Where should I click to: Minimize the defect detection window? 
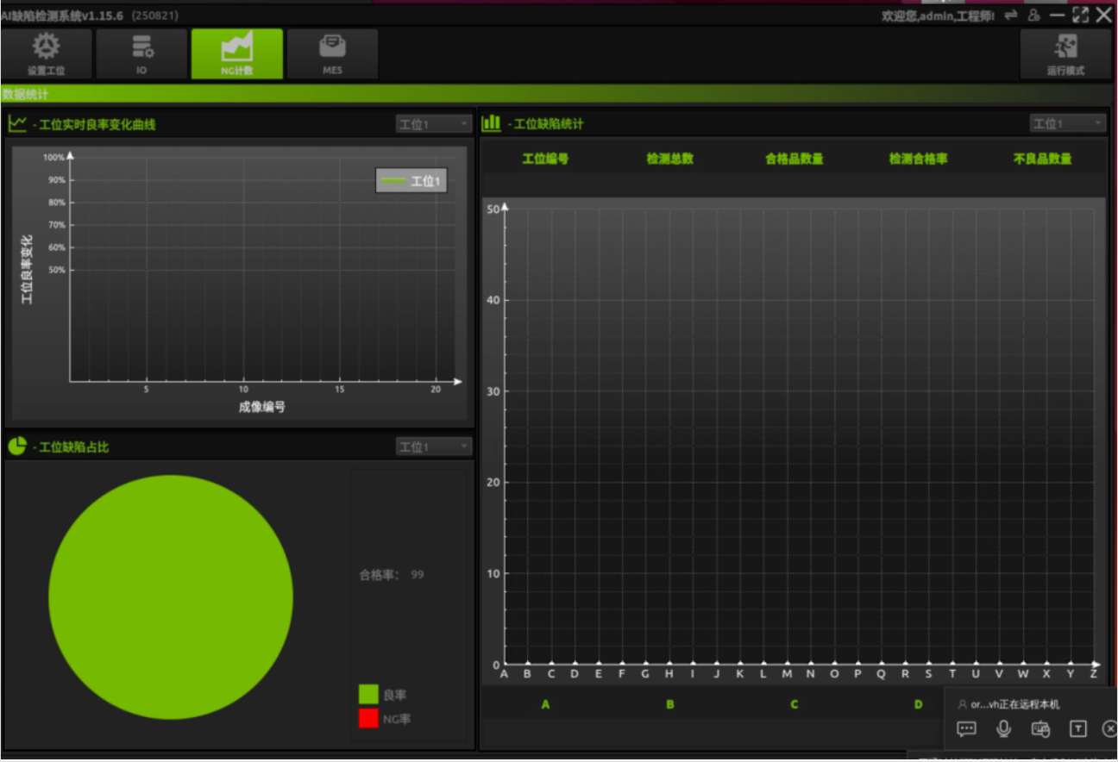pyautogui.click(x=1058, y=15)
